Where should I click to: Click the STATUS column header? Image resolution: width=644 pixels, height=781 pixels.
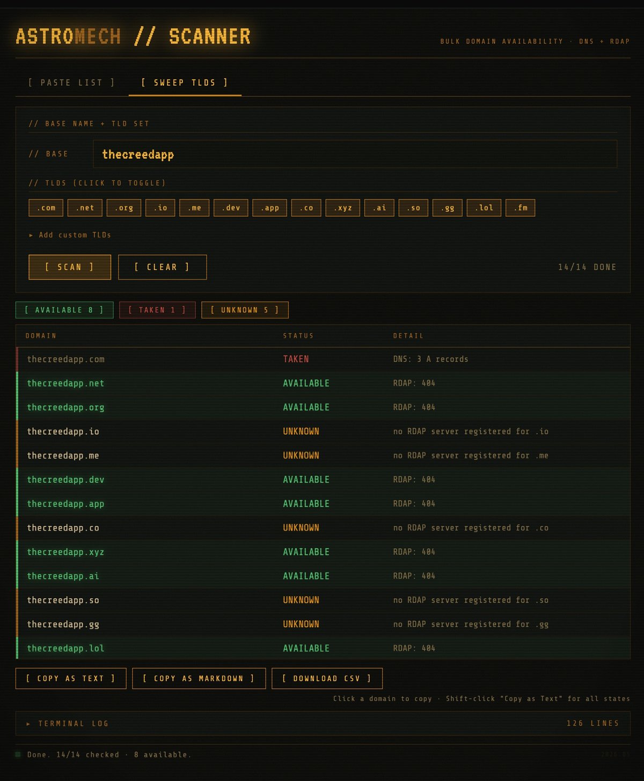(298, 336)
